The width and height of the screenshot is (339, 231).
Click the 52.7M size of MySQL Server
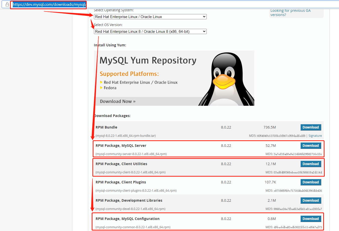tap(271, 146)
